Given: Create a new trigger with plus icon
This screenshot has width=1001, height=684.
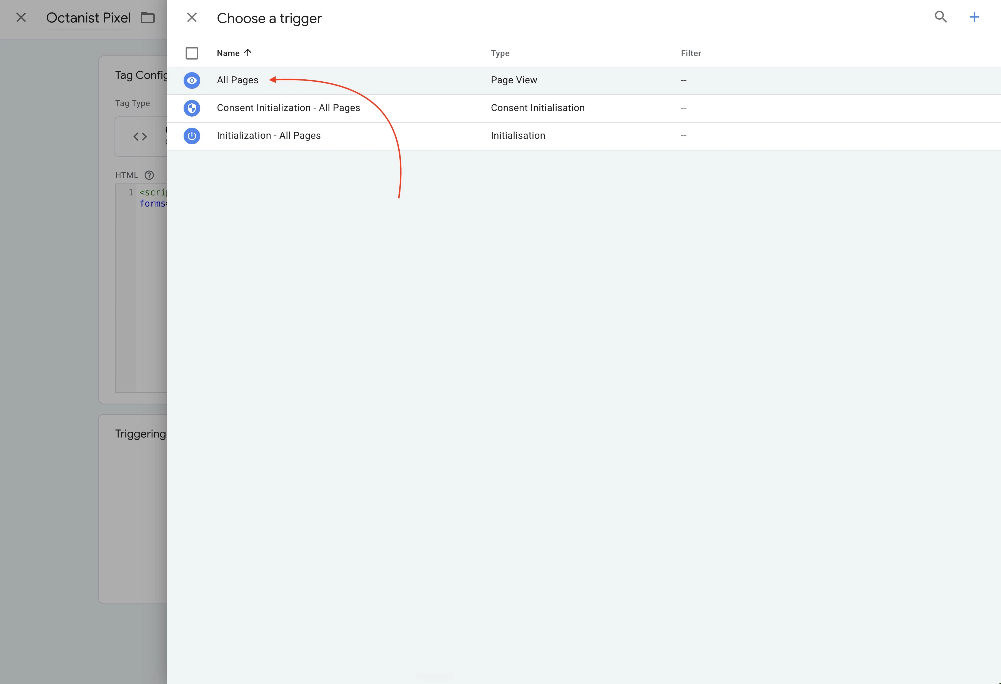Looking at the screenshot, I should coord(974,17).
